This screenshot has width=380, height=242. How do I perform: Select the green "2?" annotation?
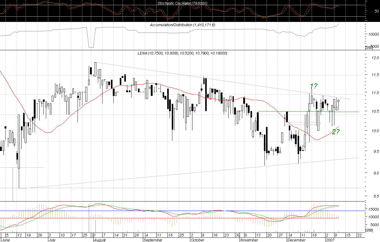(x=336, y=132)
